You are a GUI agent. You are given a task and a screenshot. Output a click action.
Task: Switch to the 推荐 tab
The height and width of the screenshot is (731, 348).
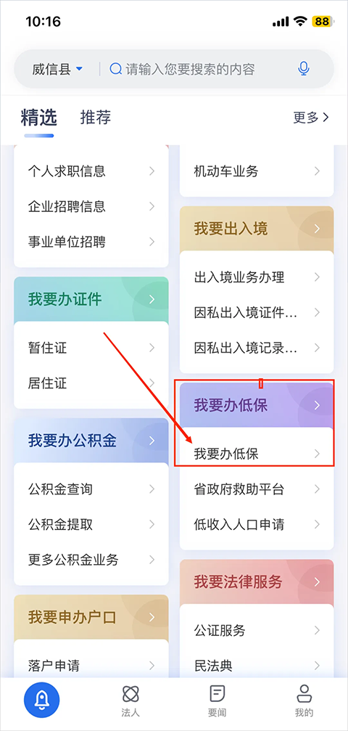coord(96,117)
